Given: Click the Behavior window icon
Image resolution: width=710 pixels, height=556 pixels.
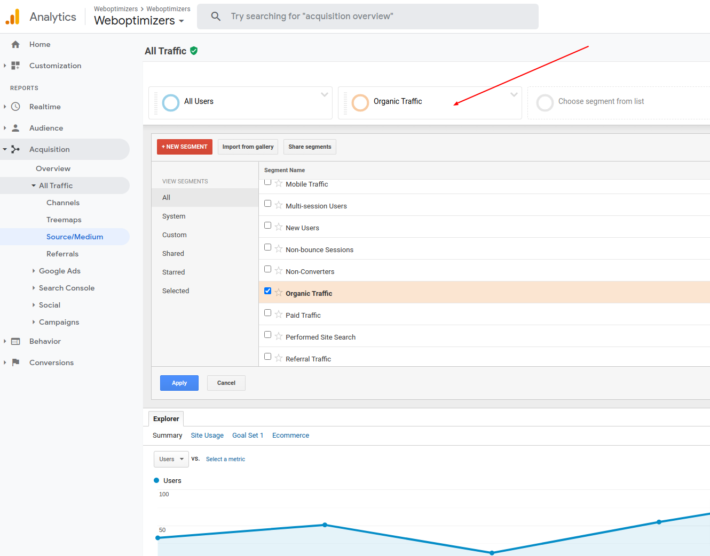Looking at the screenshot, I should pos(15,341).
